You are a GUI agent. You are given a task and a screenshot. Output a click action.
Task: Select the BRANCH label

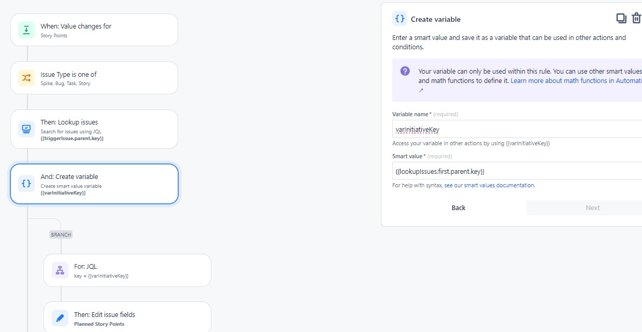[61, 234]
